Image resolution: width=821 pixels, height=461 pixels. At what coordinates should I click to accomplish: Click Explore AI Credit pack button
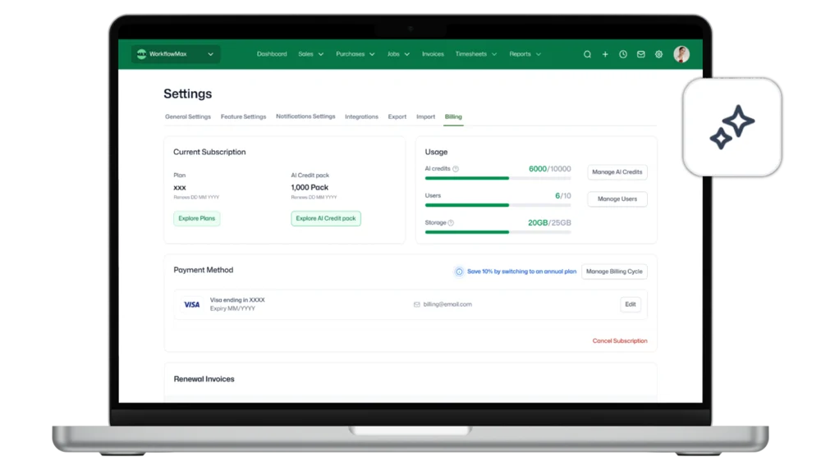[x=326, y=219]
